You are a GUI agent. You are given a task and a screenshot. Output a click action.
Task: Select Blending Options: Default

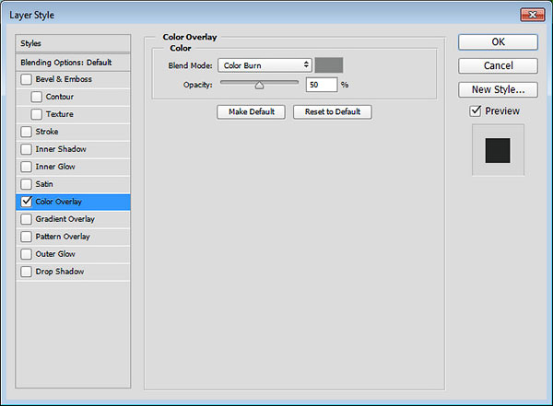[x=73, y=63]
